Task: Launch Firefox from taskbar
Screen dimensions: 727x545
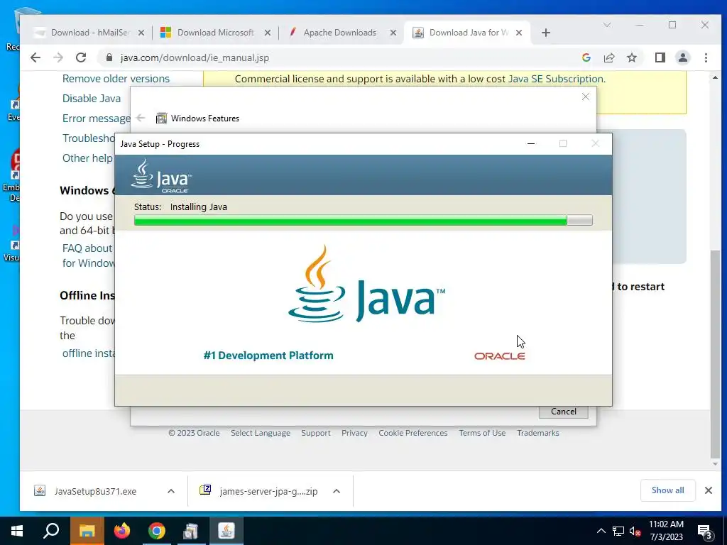Action: coord(122,531)
